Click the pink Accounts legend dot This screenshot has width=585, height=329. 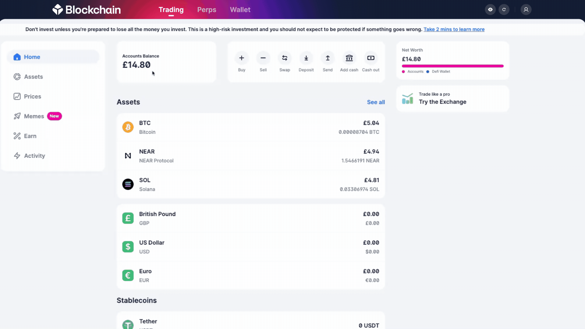pyautogui.click(x=403, y=72)
